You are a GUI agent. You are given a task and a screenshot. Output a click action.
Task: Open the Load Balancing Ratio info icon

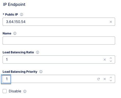[38, 52]
